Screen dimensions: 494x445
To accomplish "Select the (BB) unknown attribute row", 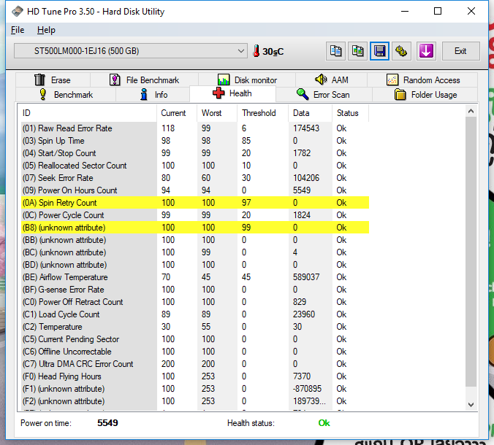I will click(x=195, y=240).
